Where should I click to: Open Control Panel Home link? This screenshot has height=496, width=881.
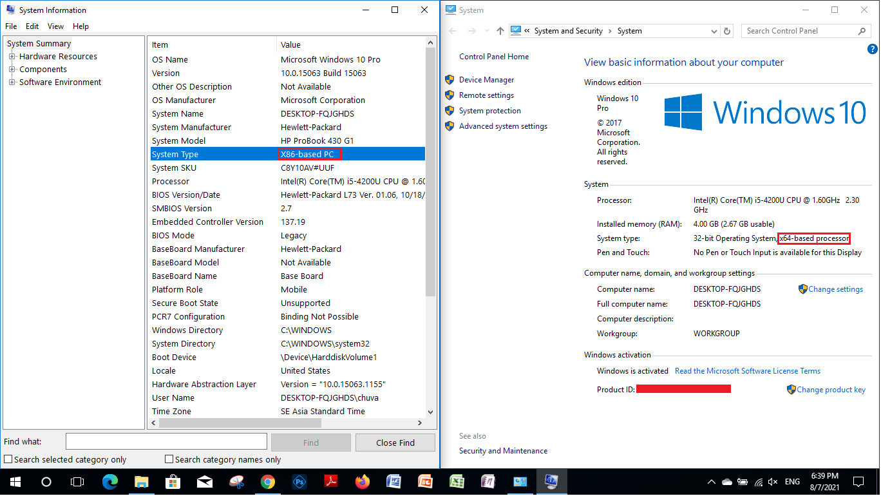point(494,57)
